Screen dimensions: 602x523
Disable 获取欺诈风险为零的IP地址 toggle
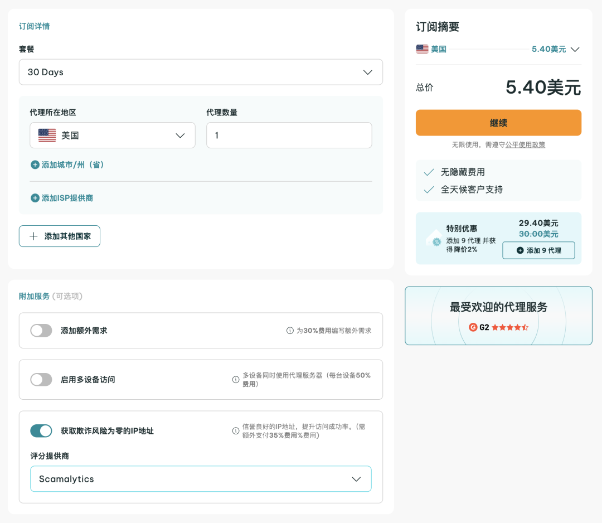coord(41,431)
